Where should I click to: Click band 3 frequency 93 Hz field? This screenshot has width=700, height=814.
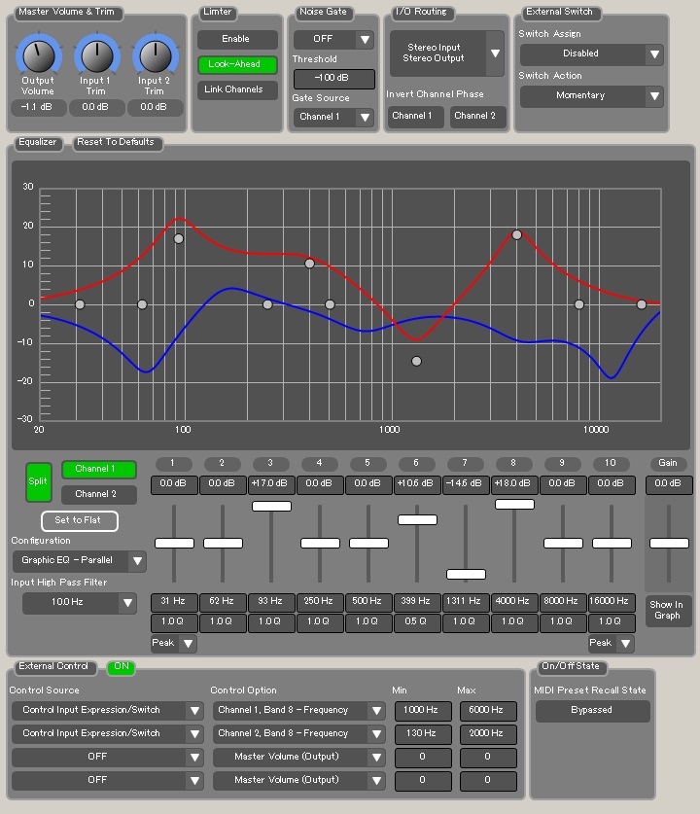pyautogui.click(x=271, y=602)
